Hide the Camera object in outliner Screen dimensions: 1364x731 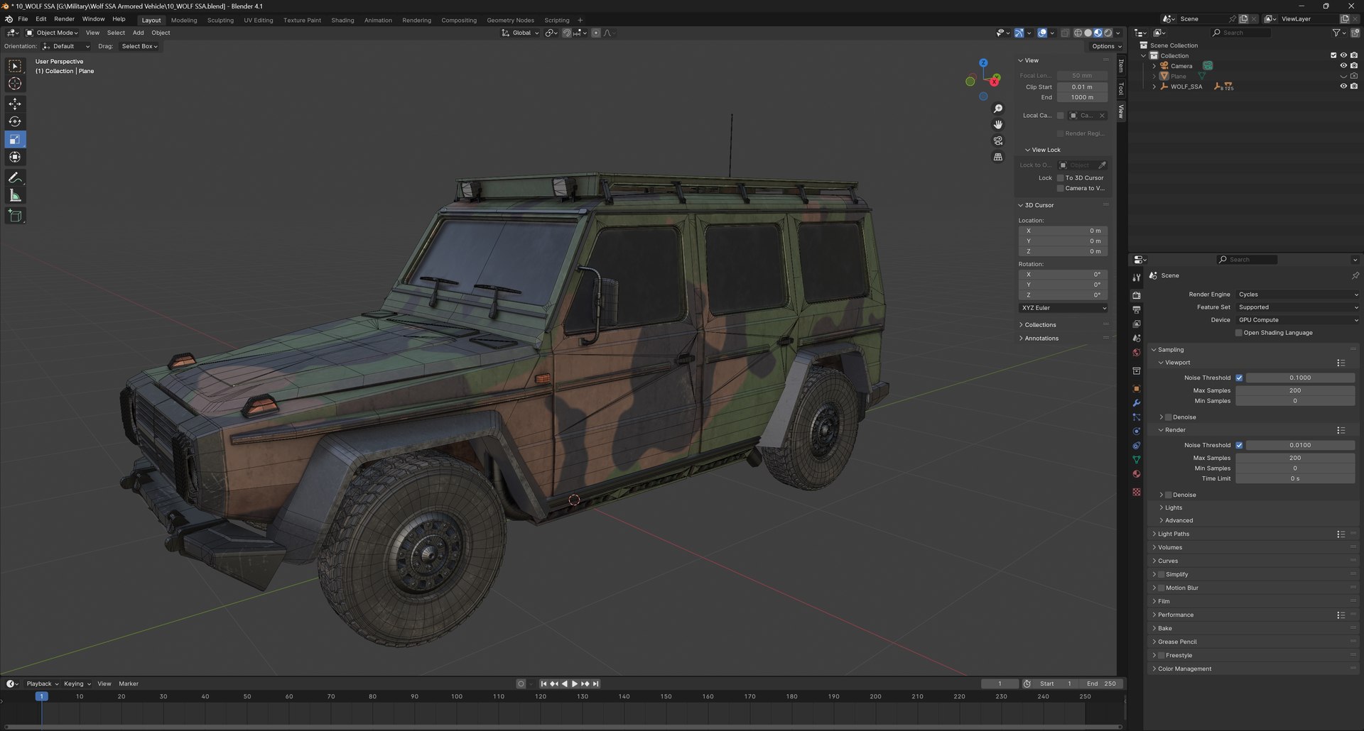tap(1343, 66)
